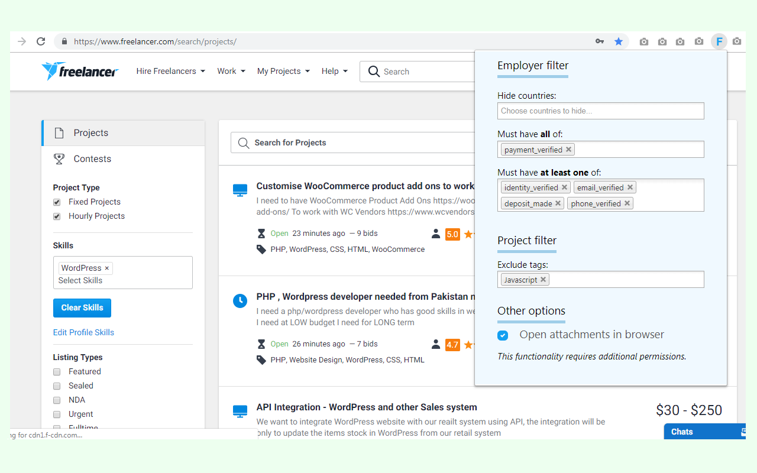Remove deposit_made tag
Image resolution: width=757 pixels, height=473 pixels.
coord(558,203)
